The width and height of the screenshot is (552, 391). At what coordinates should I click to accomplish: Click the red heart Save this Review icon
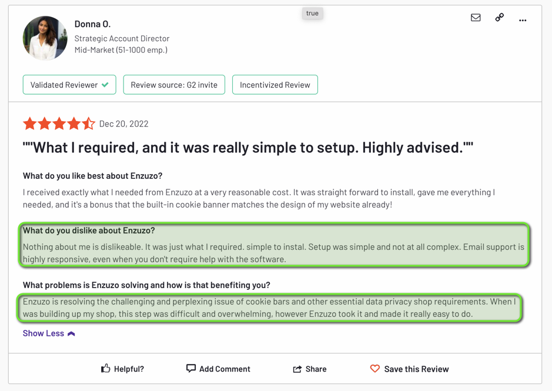coord(375,369)
